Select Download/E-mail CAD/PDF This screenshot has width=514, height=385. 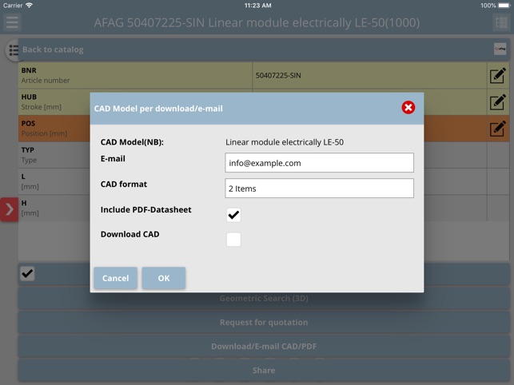[264, 347]
